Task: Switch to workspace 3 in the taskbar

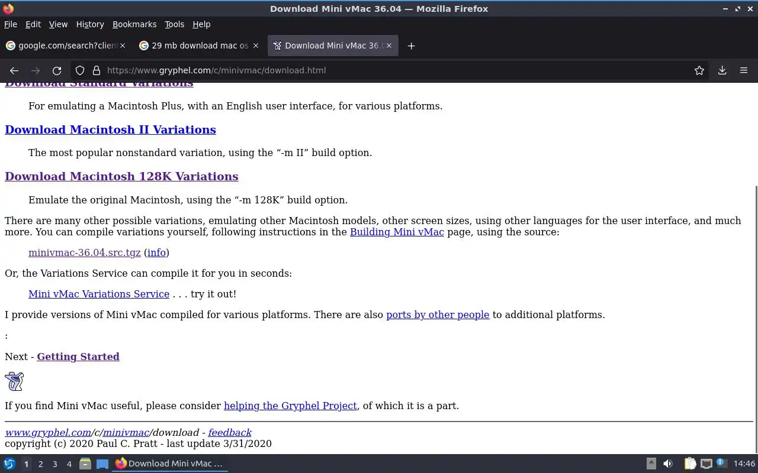Action: [x=54, y=464]
